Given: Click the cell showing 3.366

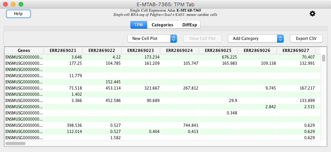Looking at the screenshot, I should [63, 100].
